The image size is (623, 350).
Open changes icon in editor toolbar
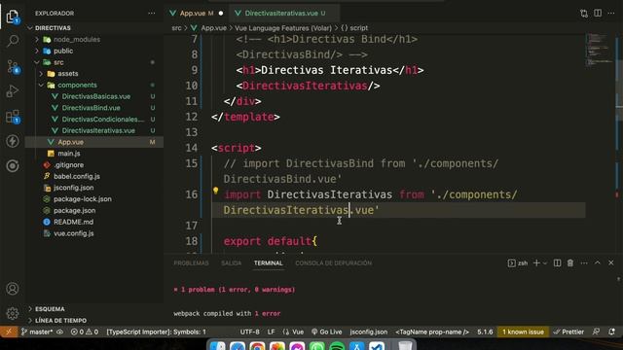click(584, 13)
